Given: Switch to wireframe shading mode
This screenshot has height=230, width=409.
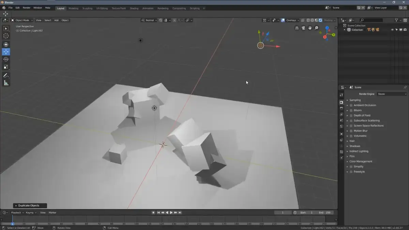Looking at the screenshot, I should (308, 20).
